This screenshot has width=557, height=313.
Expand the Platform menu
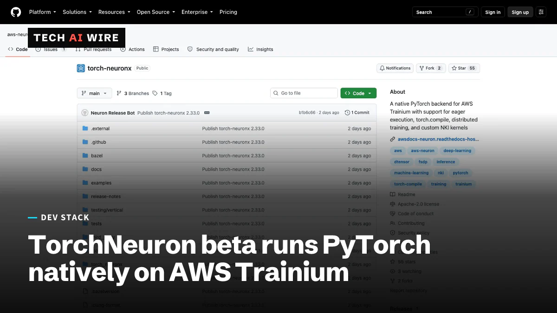click(x=42, y=12)
